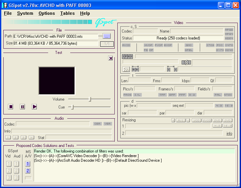Click the PVOP indicator

click(159, 45)
